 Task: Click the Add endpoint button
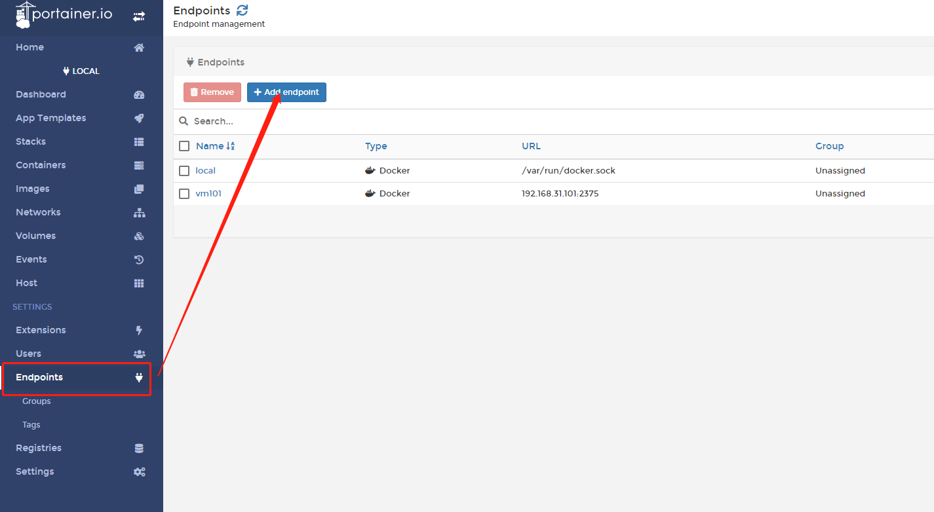(286, 92)
